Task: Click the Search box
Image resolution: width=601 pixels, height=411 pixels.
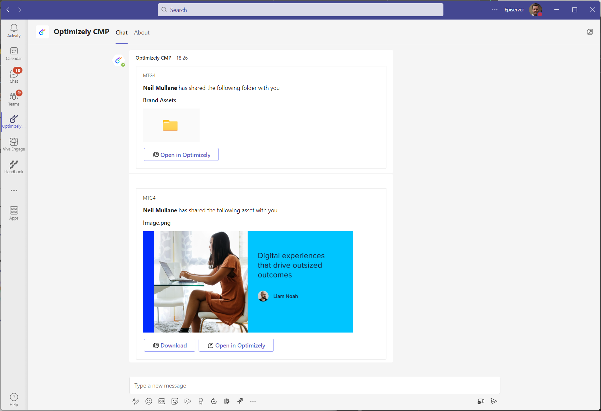Action: [300, 10]
